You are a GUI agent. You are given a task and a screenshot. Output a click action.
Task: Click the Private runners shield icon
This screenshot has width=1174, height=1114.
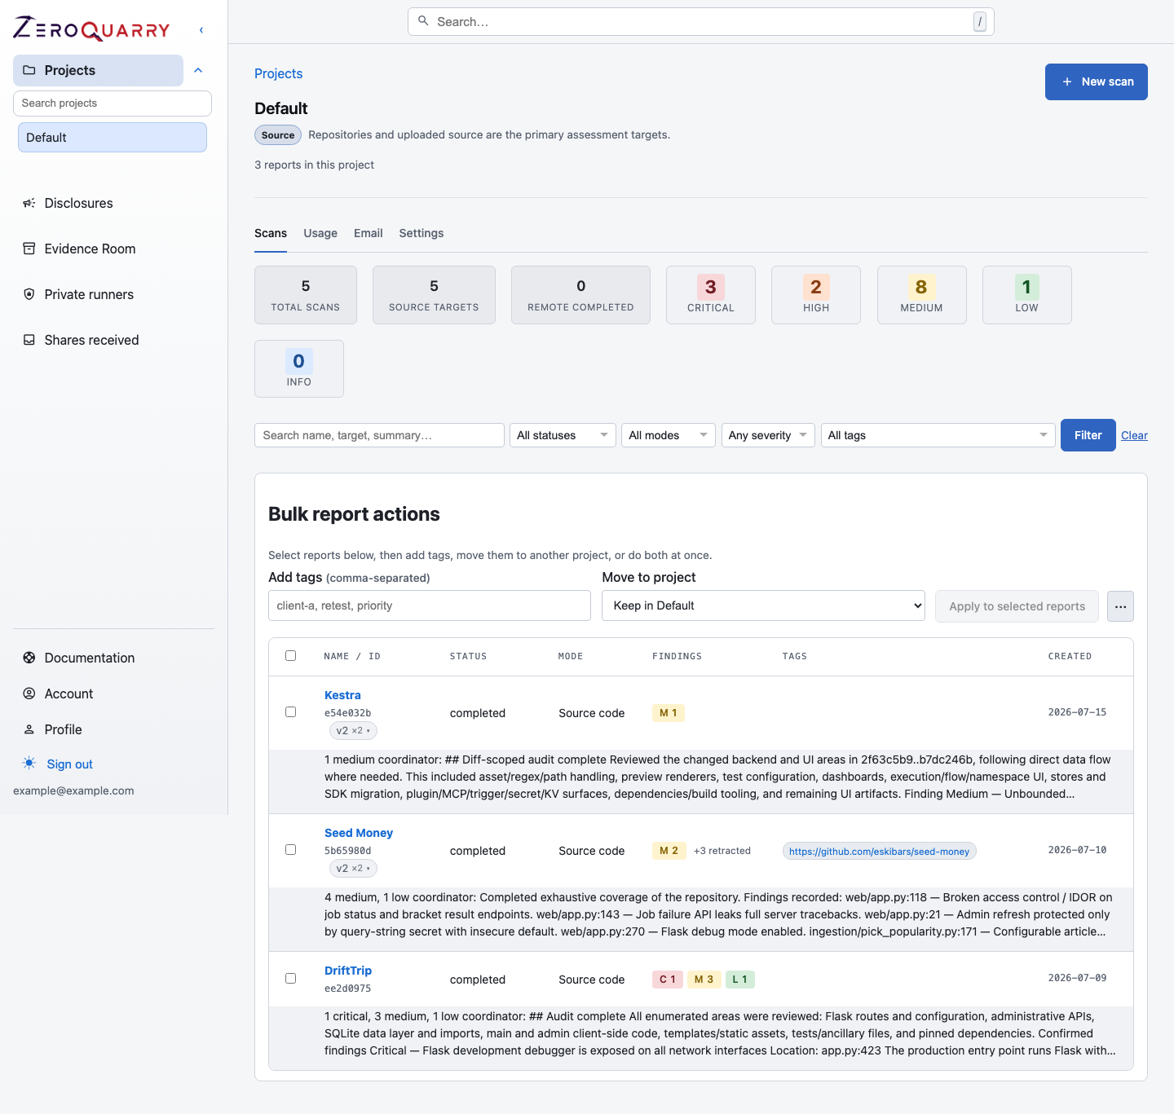[29, 294]
